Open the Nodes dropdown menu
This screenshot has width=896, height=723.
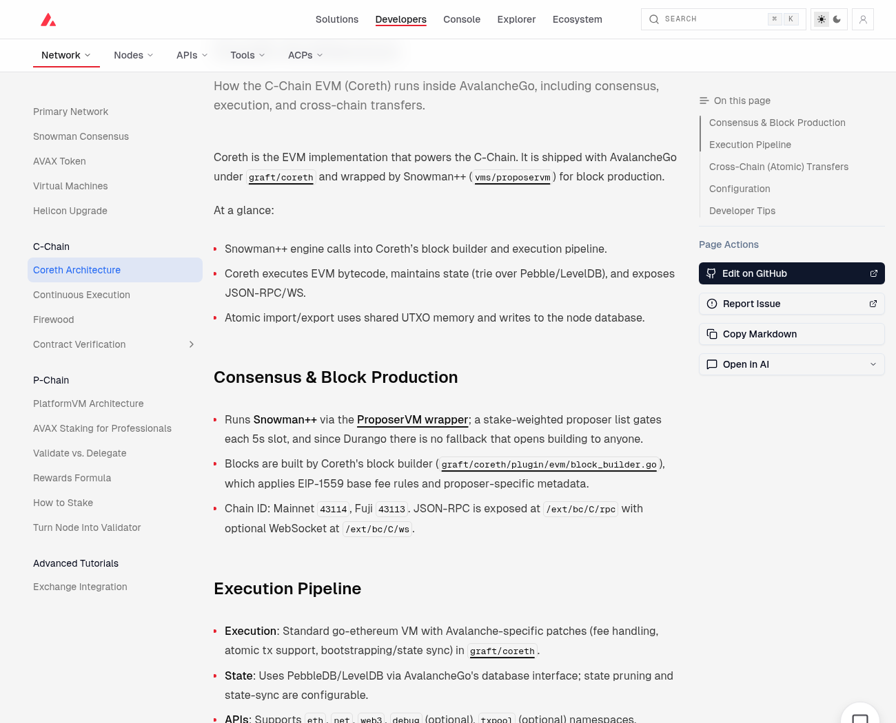(x=134, y=55)
